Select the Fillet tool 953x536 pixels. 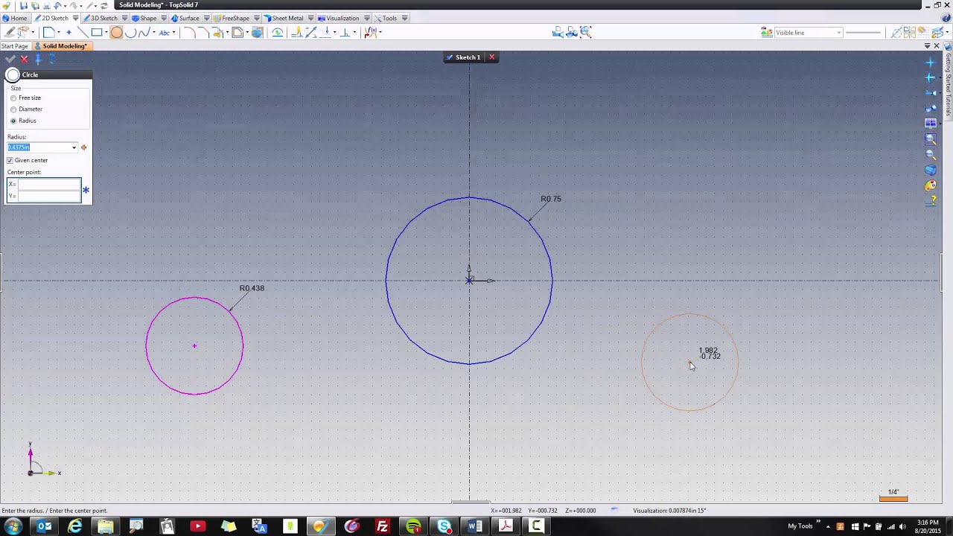tap(189, 32)
